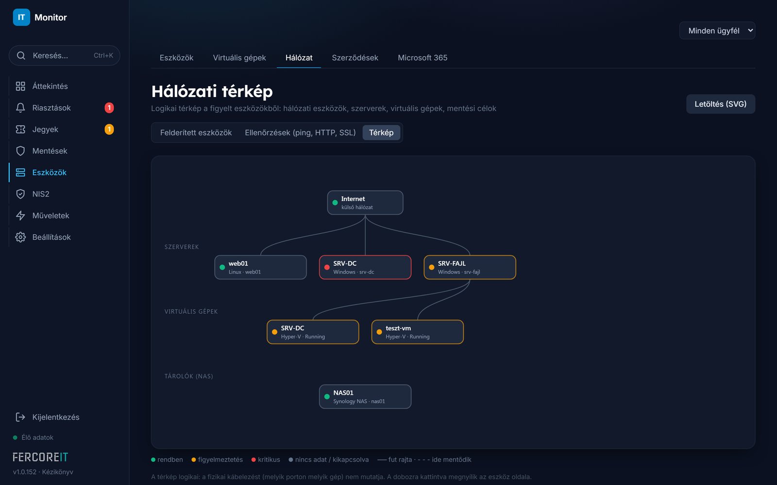Screen dimensions: 777x485
Task: Click the NIS2 shield-check icon
Action: coord(20,194)
